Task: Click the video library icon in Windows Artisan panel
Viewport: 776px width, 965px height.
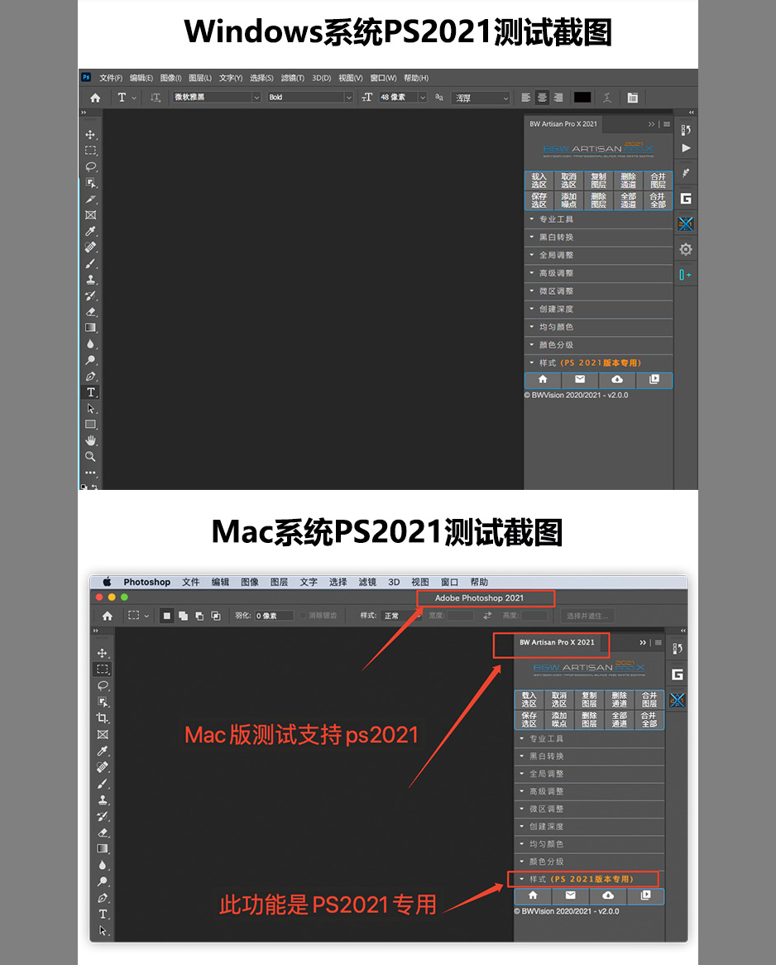Action: pos(654,380)
